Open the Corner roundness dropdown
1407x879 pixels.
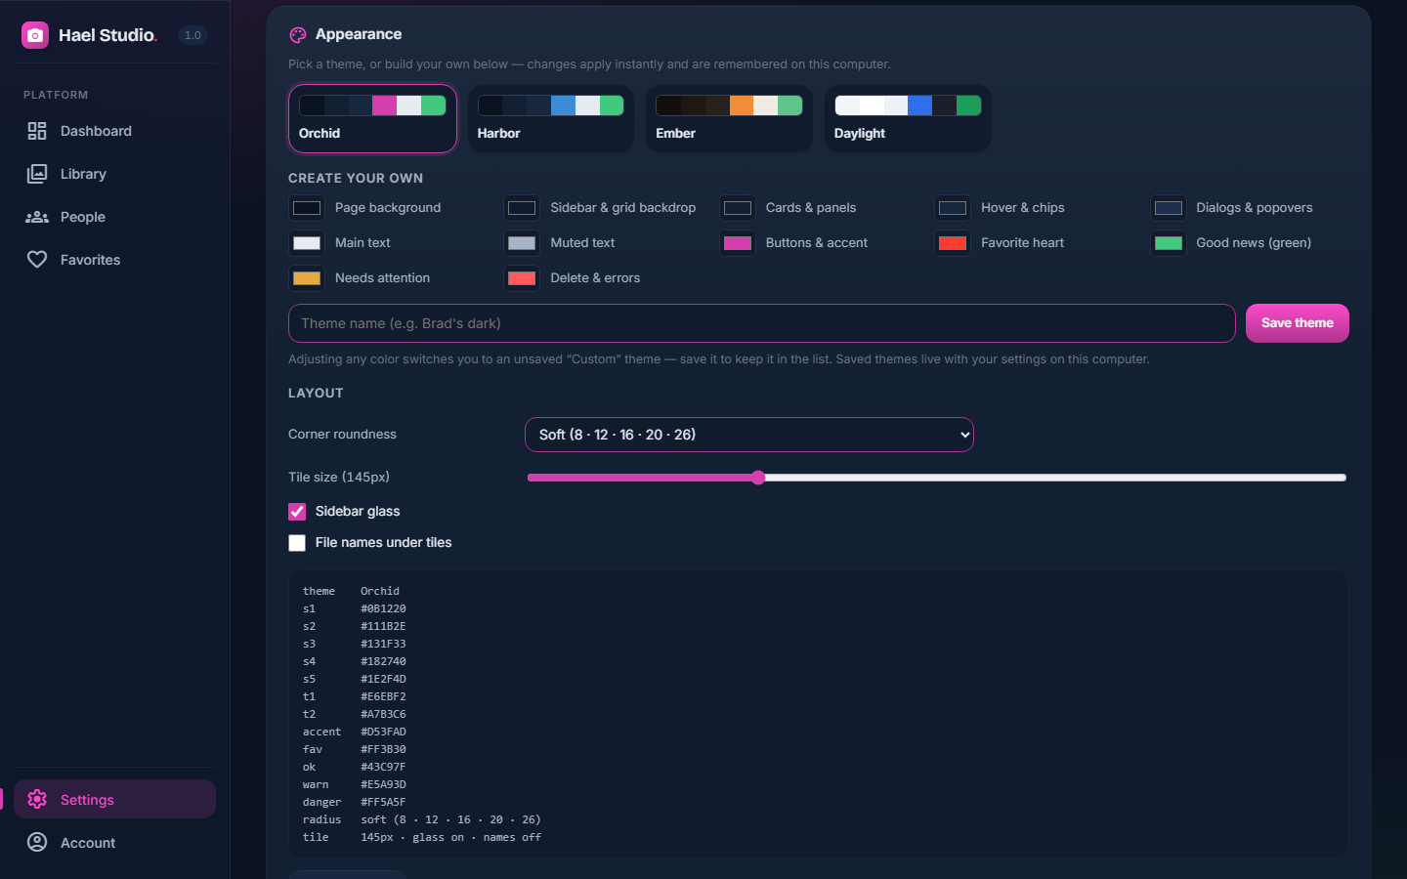[x=749, y=435]
